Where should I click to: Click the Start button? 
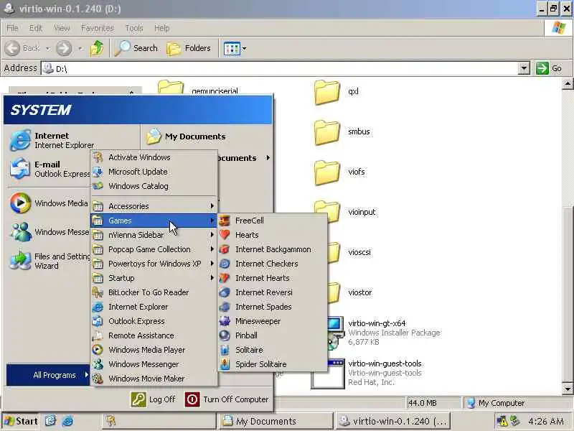coord(21,421)
